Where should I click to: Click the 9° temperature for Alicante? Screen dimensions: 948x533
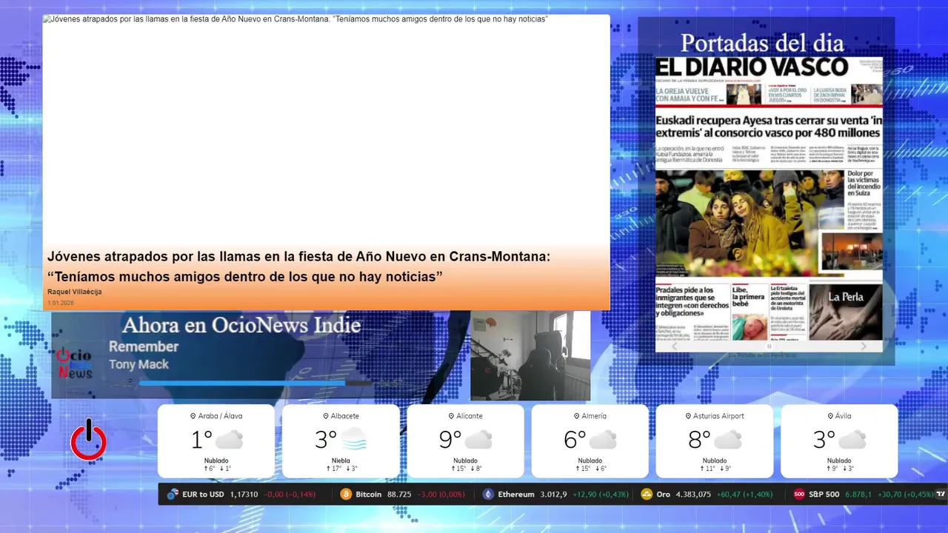point(450,440)
